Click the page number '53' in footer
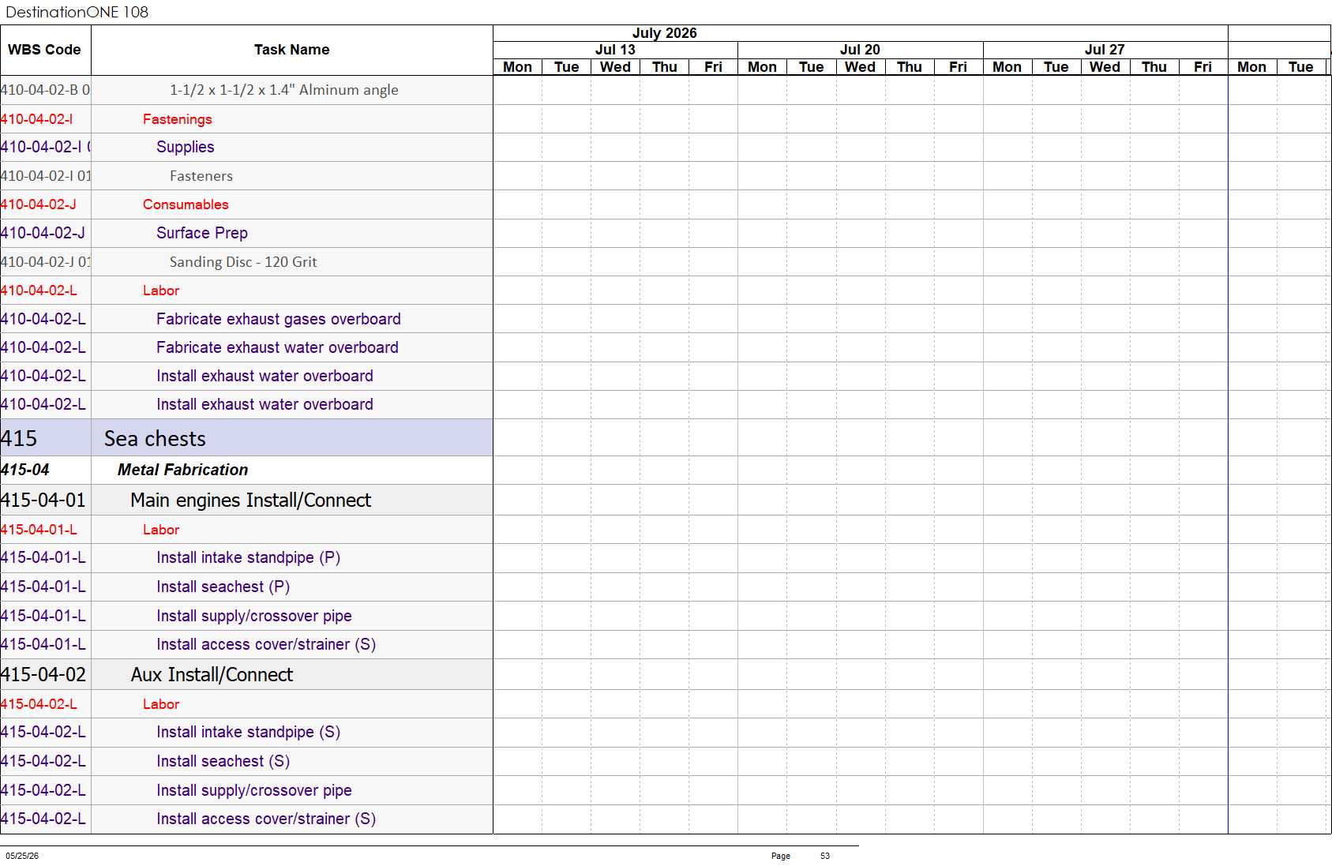This screenshot has width=1332, height=866. click(825, 856)
